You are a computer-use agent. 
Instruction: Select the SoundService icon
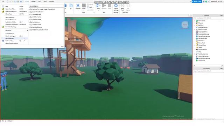[x=197, y=50]
